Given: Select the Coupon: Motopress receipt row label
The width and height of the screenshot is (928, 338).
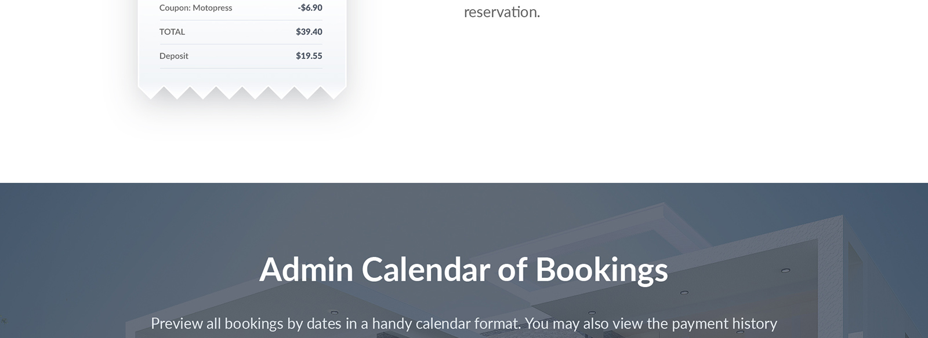Looking at the screenshot, I should pos(195,8).
